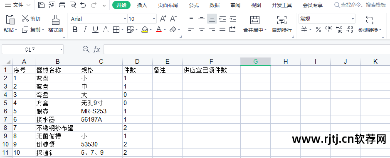Image resolution: width=390 pixels, height=158 pixels.
Task: Open the 开发工具 tab
Action: point(282,5)
